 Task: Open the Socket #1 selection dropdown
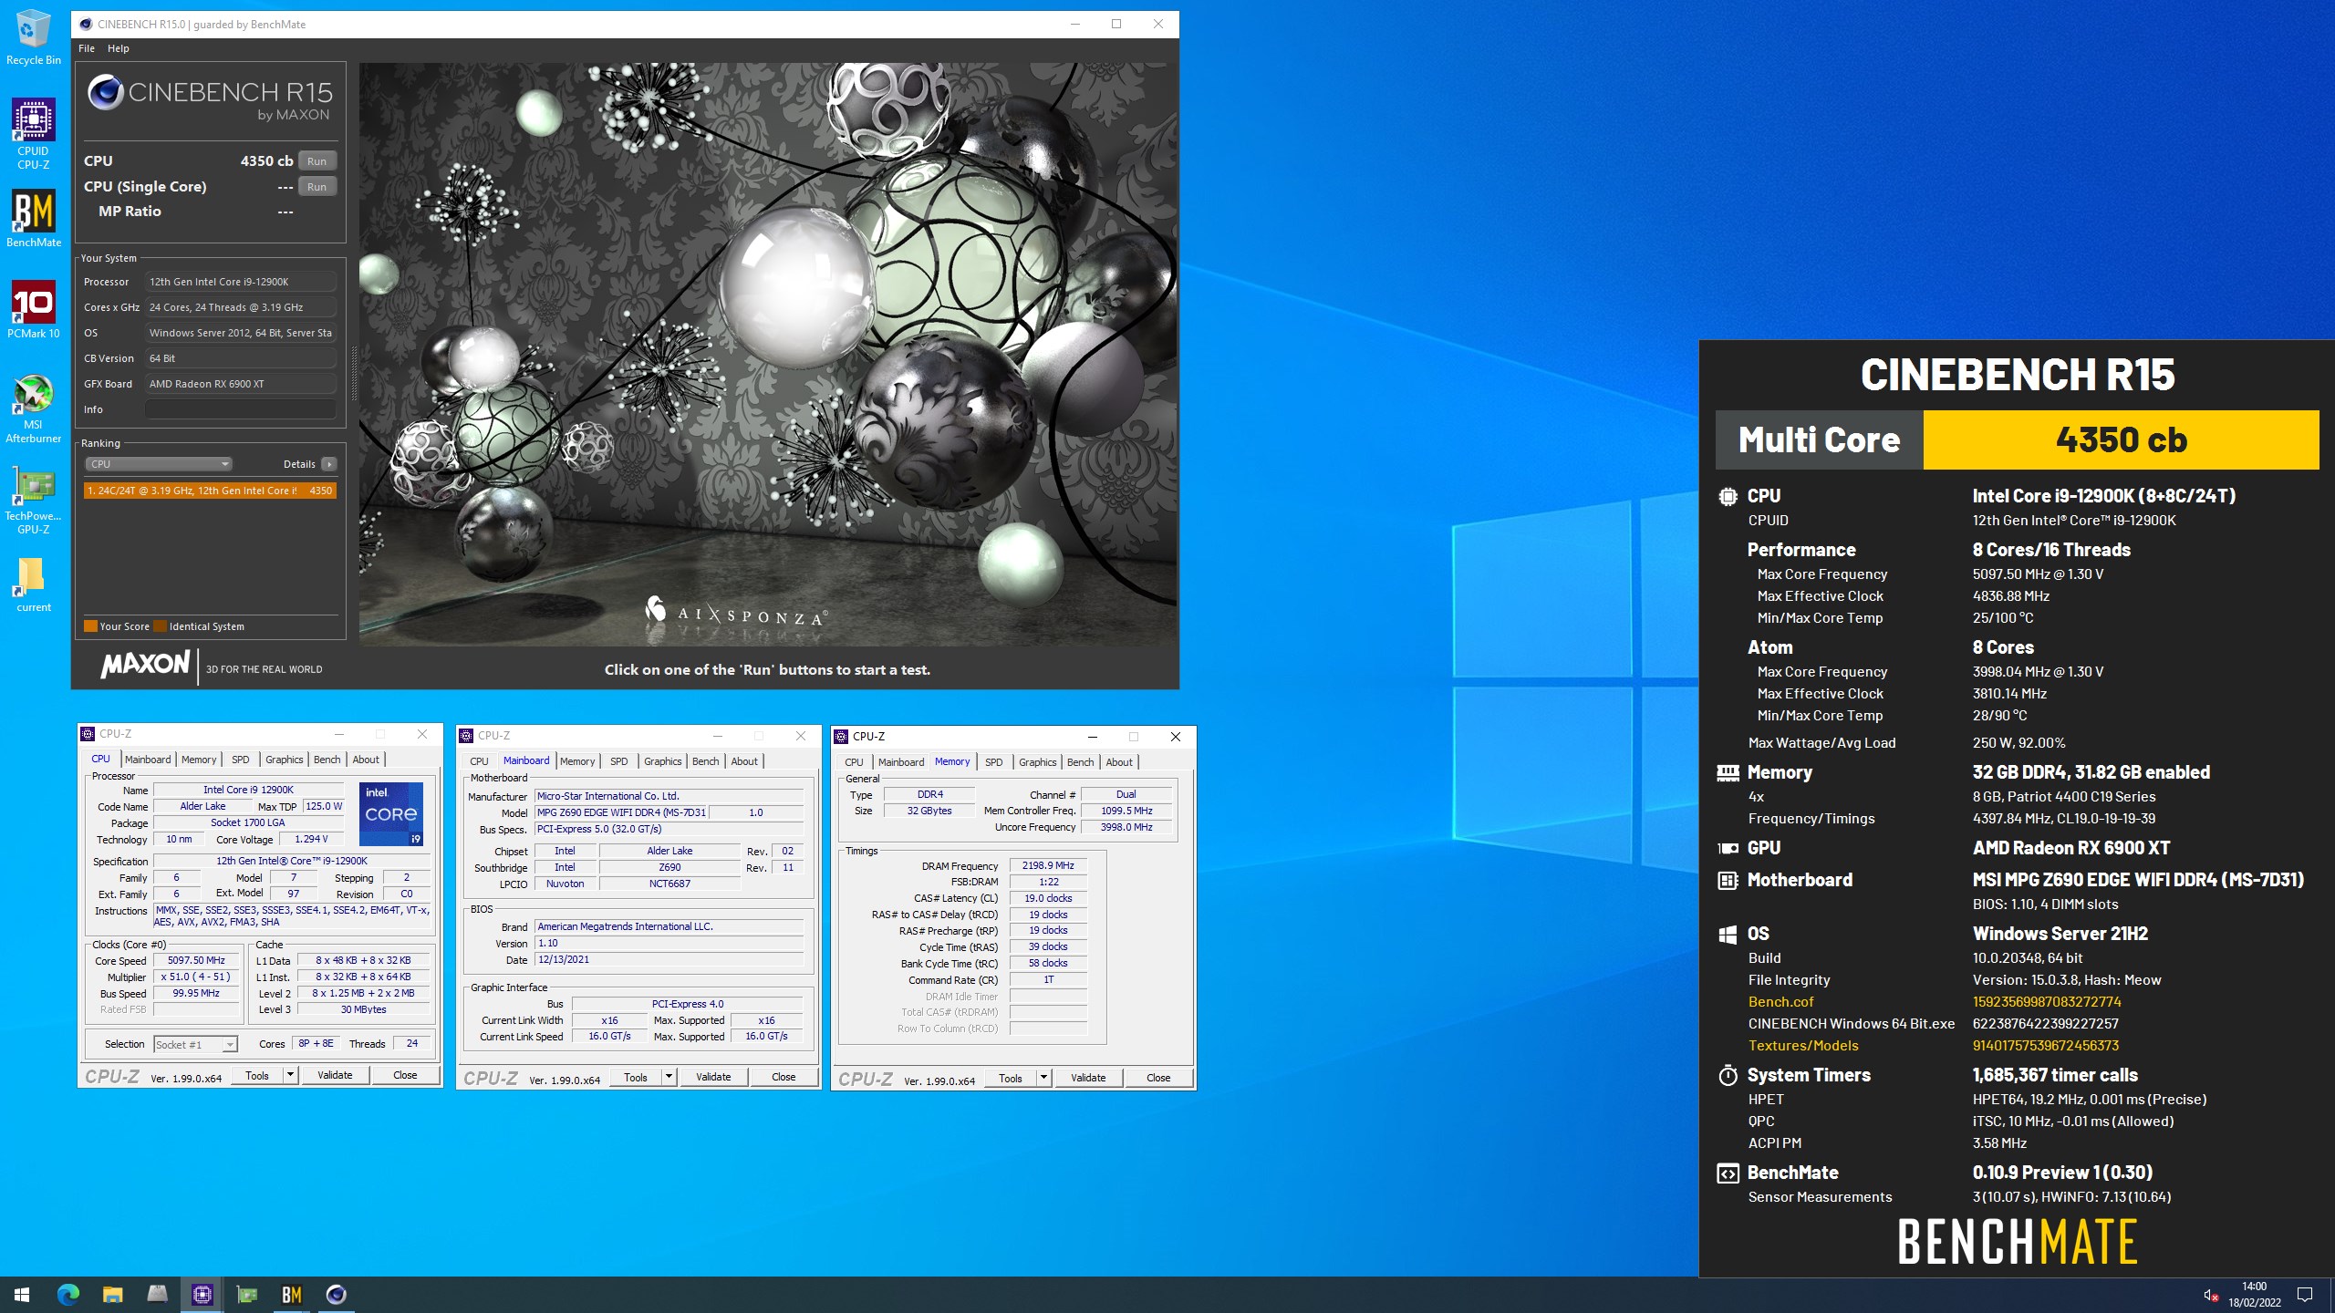click(x=195, y=1044)
